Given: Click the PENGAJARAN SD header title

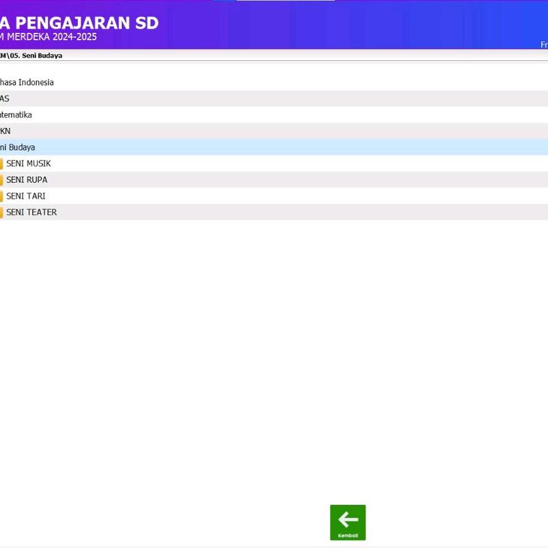Looking at the screenshot, I should click(87, 23).
